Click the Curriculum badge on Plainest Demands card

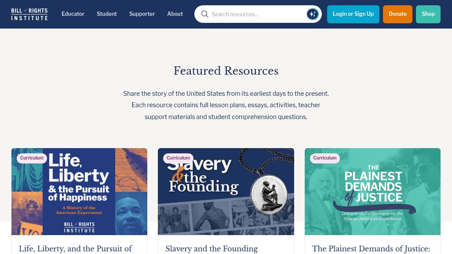pos(324,158)
